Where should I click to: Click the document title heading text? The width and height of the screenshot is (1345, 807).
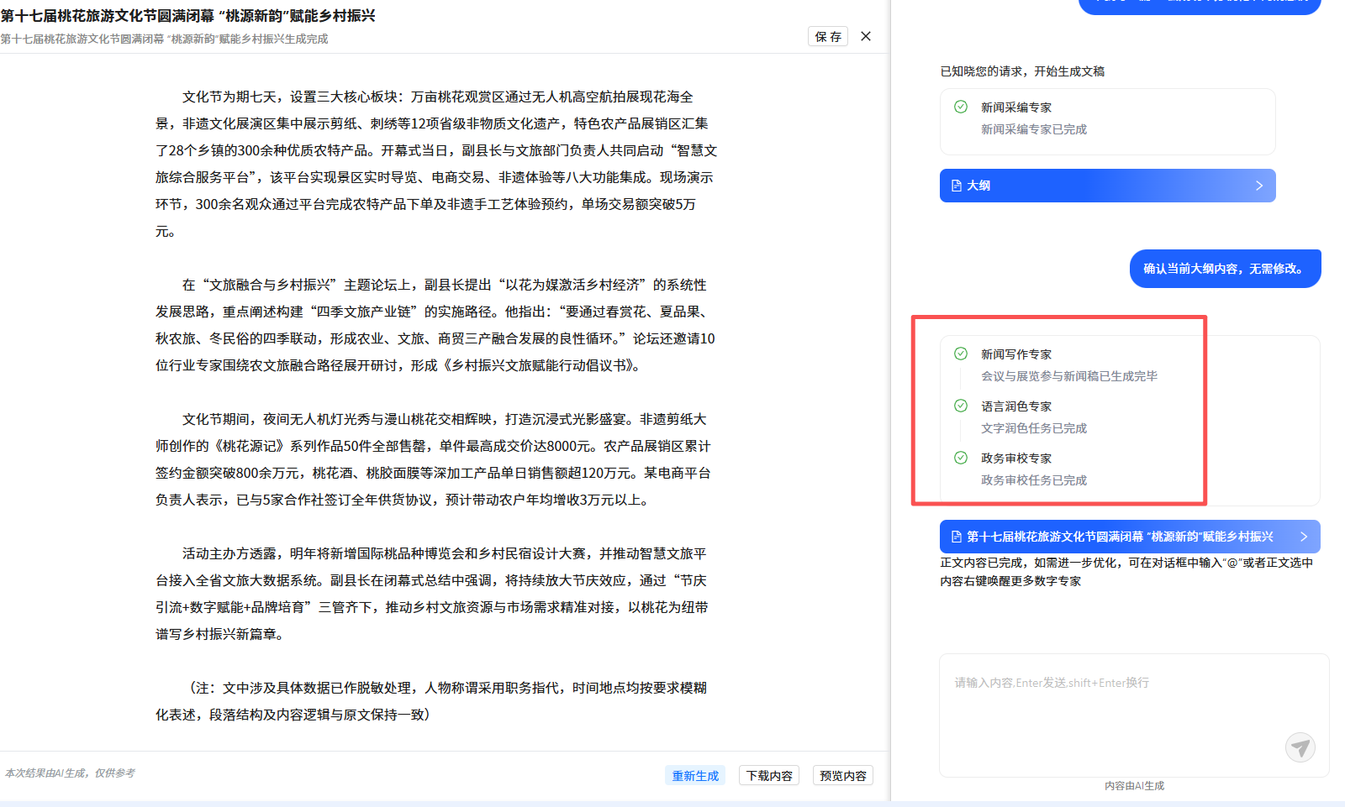188,16
